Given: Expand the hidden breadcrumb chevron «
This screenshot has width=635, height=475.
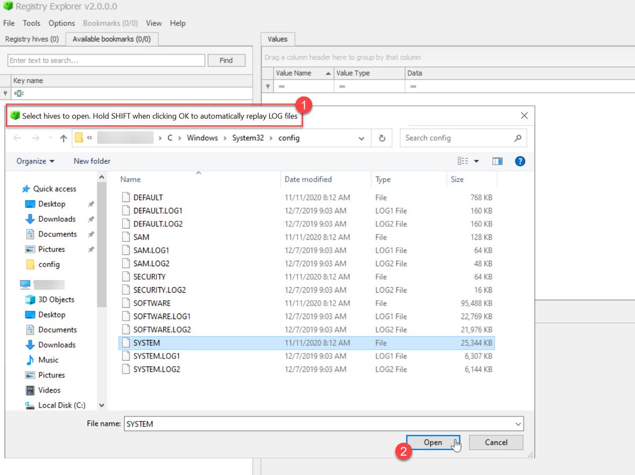Looking at the screenshot, I should pos(90,138).
